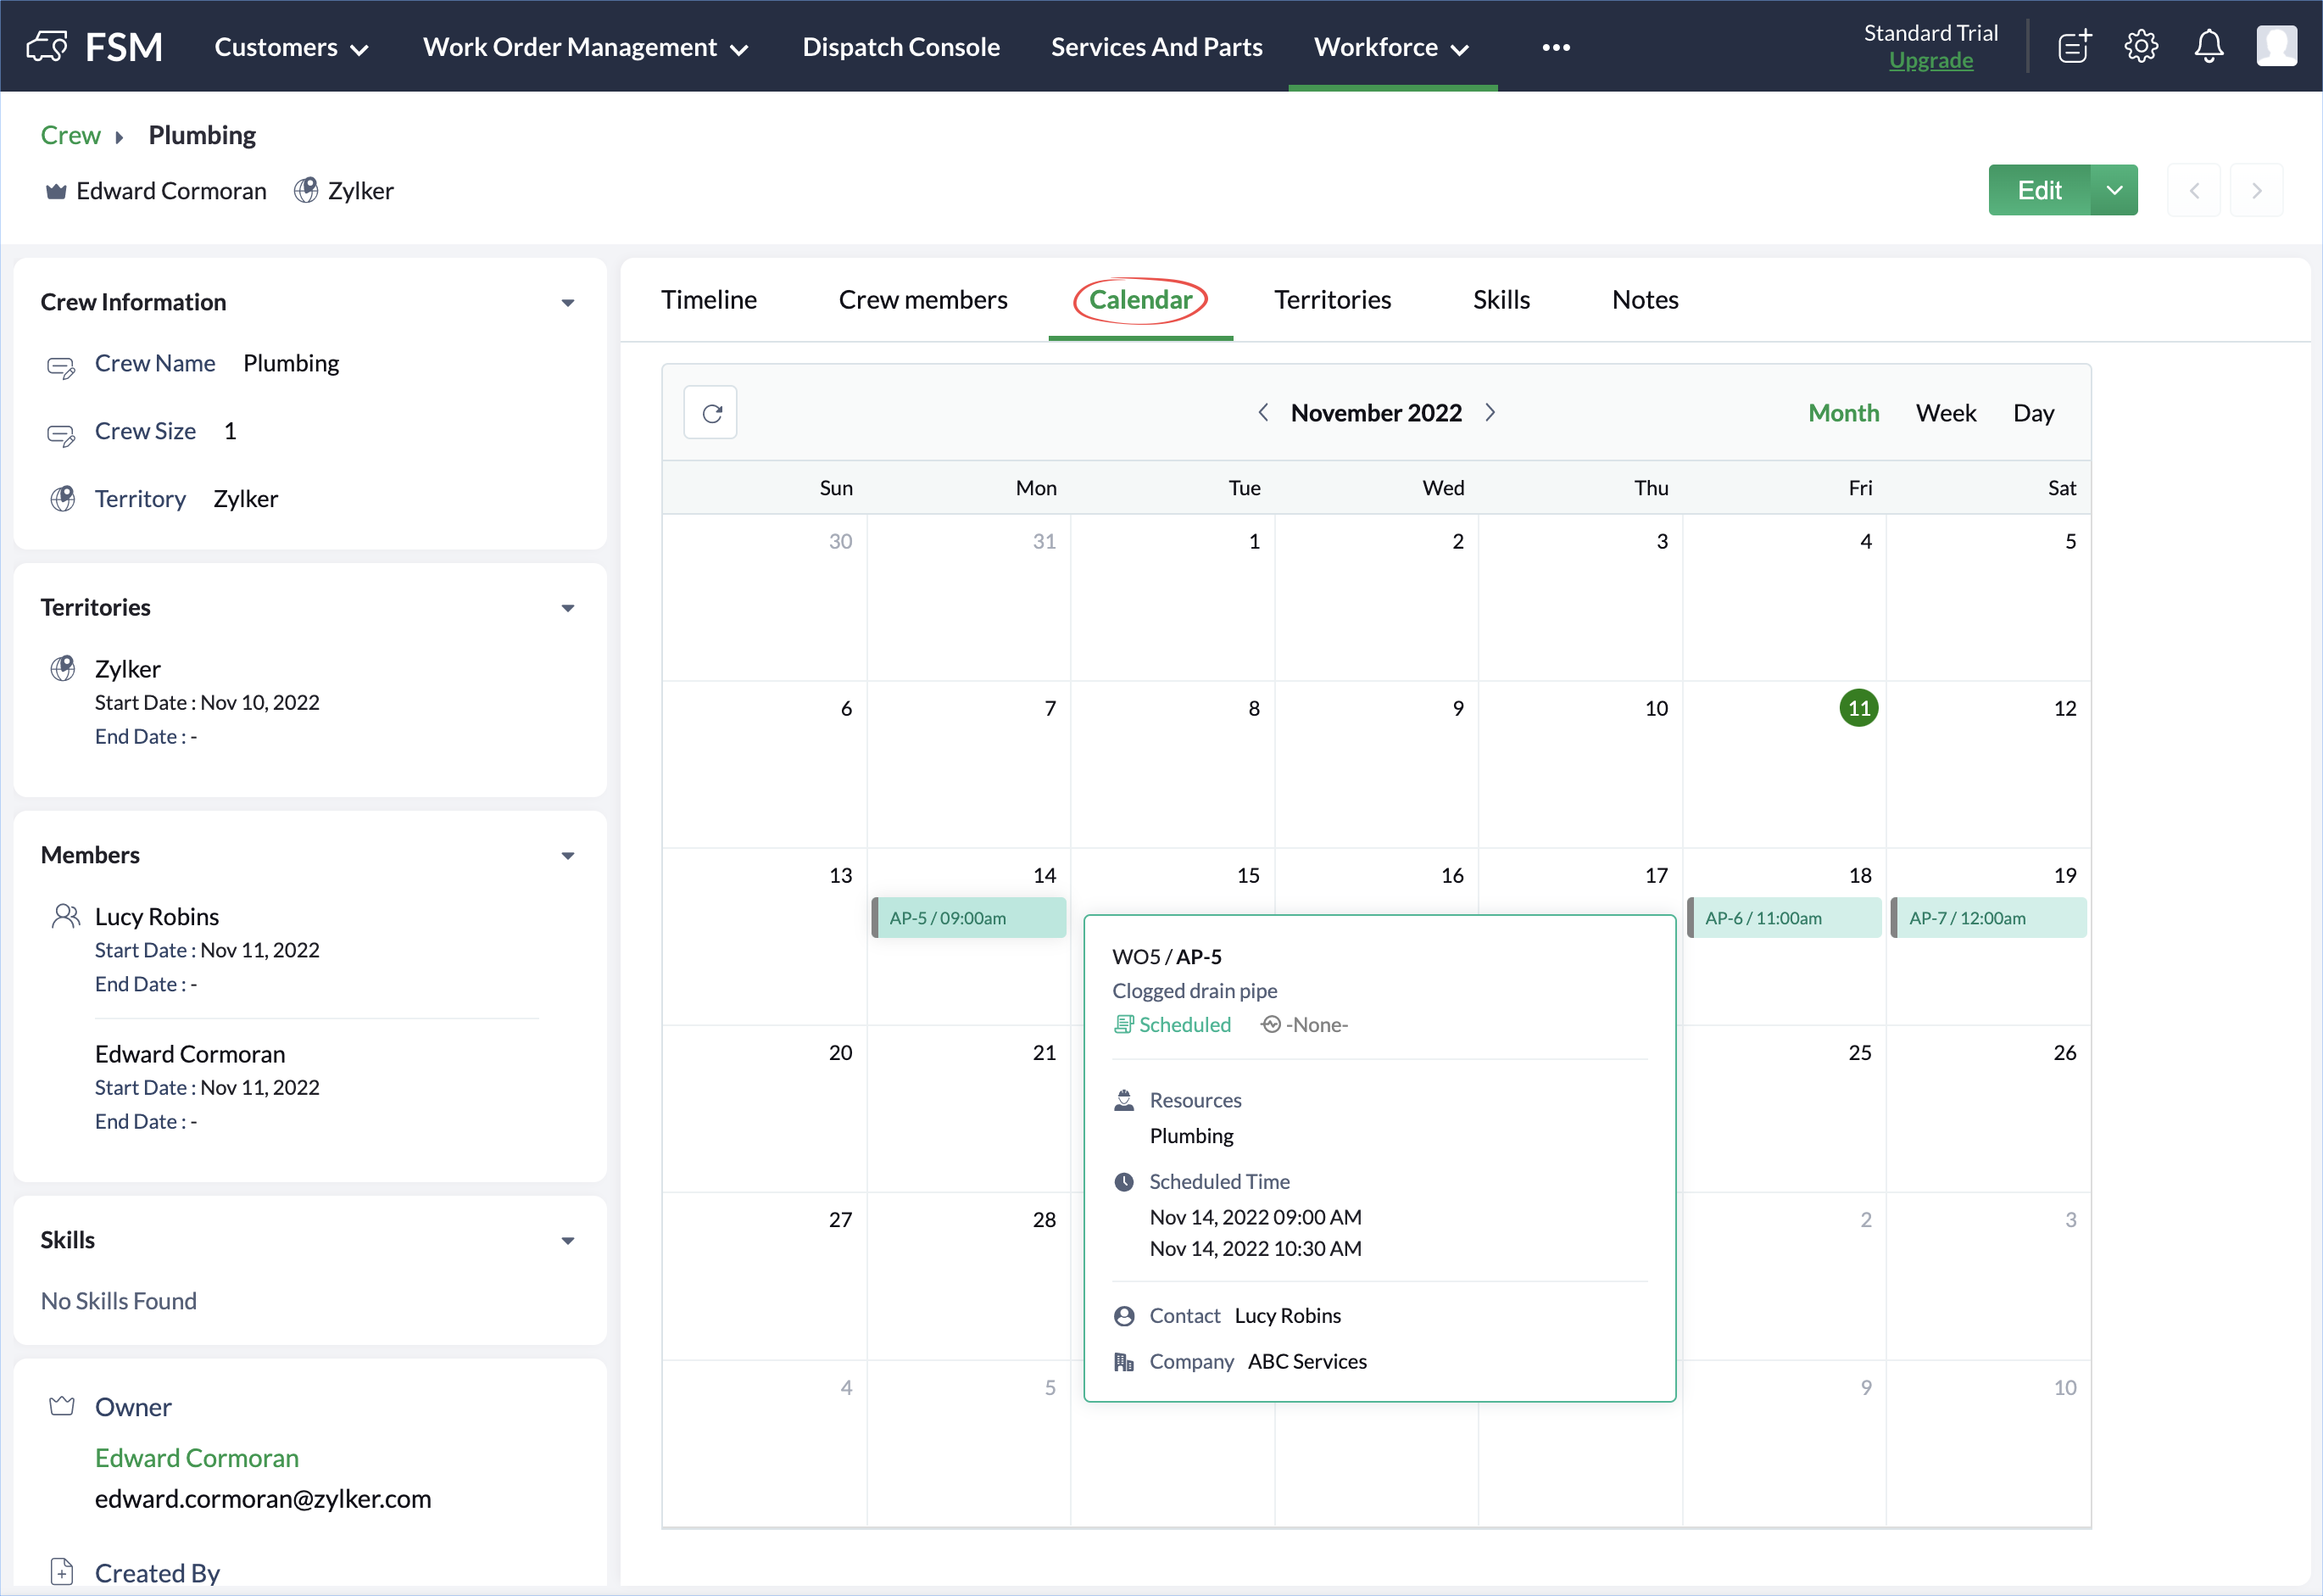Switch to the Crew members tab
2323x1596 pixels.
(x=922, y=300)
